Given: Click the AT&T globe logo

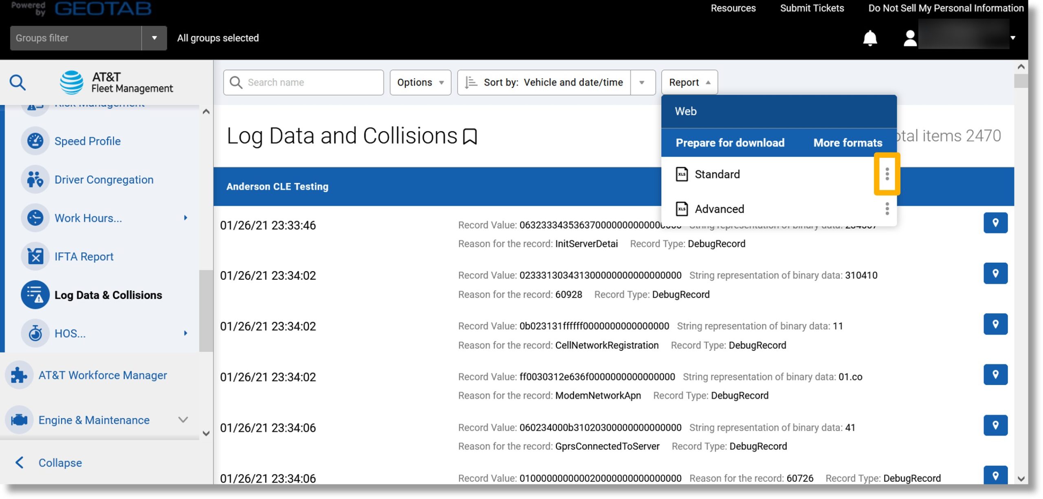Looking at the screenshot, I should pyautogui.click(x=72, y=82).
